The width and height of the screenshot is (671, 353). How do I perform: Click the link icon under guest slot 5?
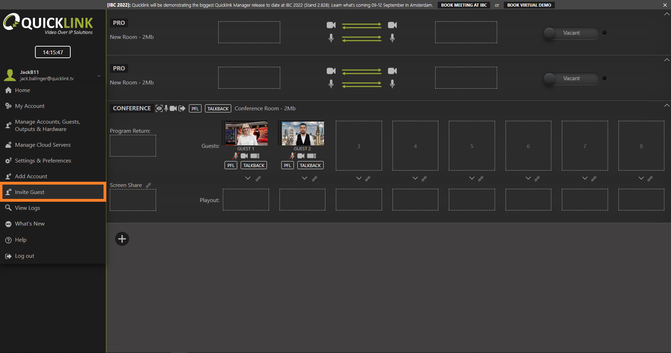tap(481, 179)
